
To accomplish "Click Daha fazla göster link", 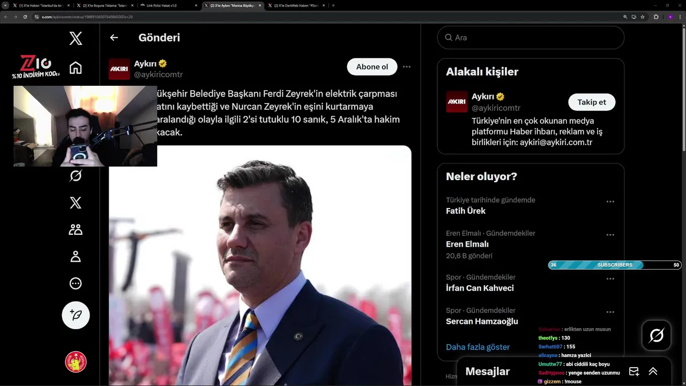I will pos(478,347).
